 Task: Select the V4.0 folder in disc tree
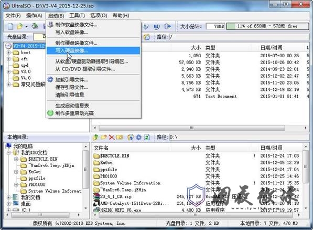(x=26, y=78)
